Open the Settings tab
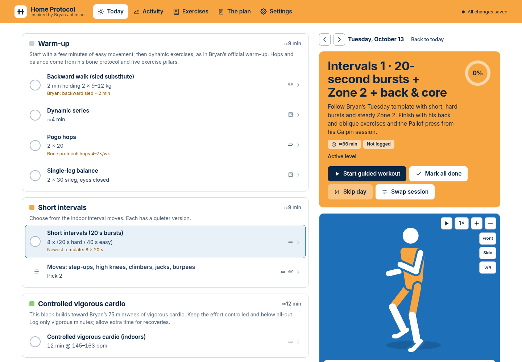Viewport: 522px width, 362px height. click(276, 12)
